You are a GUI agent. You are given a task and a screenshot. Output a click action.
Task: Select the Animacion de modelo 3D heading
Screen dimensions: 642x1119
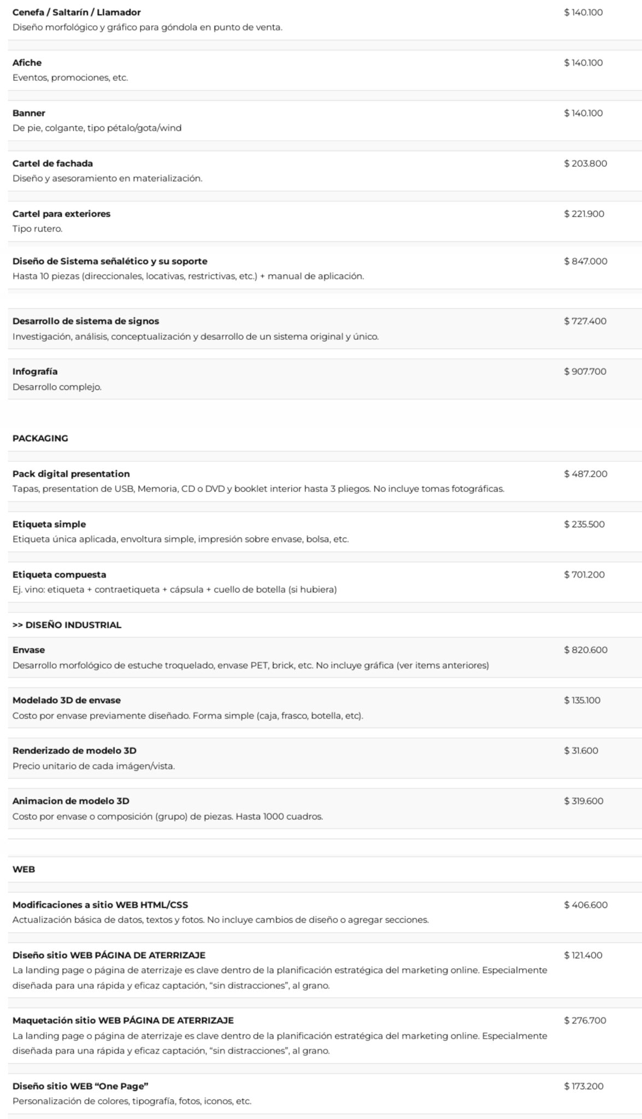pos(71,801)
